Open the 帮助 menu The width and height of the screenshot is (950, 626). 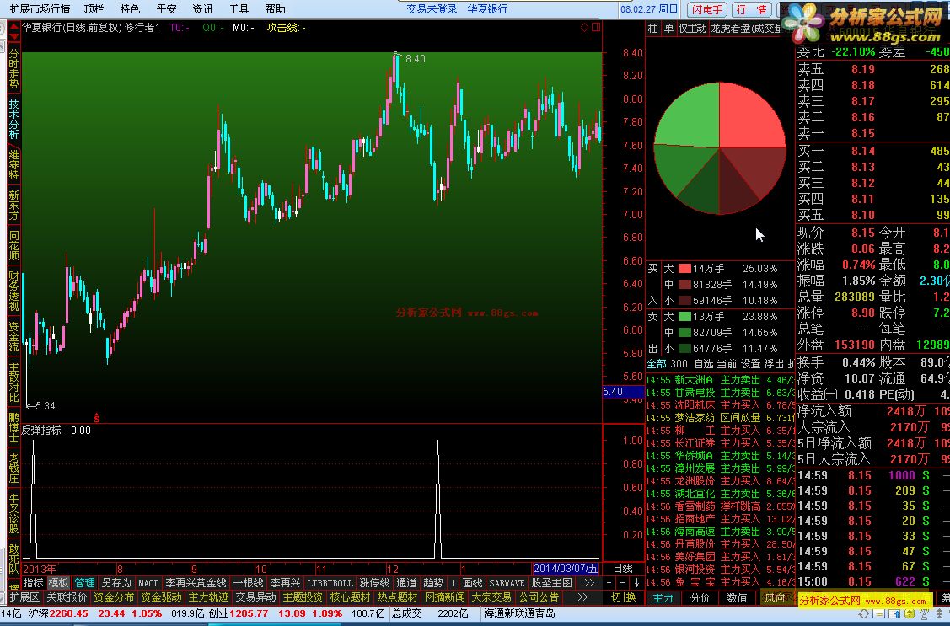tap(275, 9)
